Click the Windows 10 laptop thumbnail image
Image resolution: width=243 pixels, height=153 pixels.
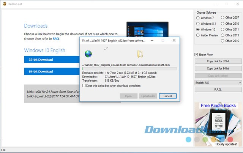coord(147,29)
